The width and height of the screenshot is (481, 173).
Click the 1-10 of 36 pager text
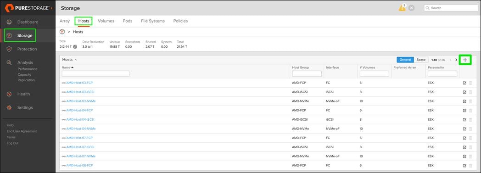pyautogui.click(x=438, y=60)
